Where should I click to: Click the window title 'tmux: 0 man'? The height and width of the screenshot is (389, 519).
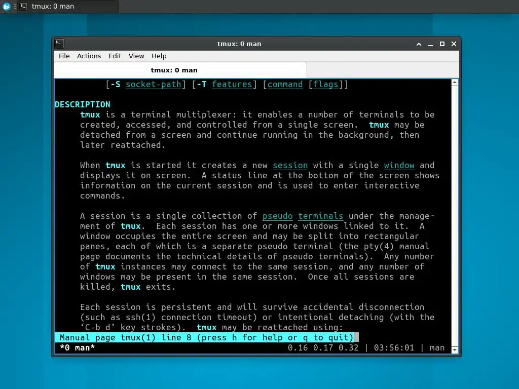(x=239, y=44)
